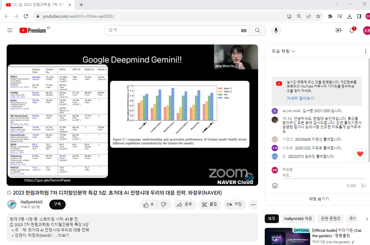Click the live video player
The height and width of the screenshot is (245, 370).
[132, 115]
